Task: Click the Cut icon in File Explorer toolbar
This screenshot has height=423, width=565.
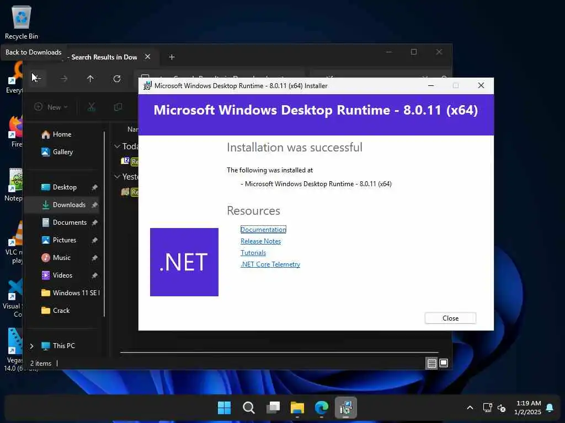Action: coord(92,107)
